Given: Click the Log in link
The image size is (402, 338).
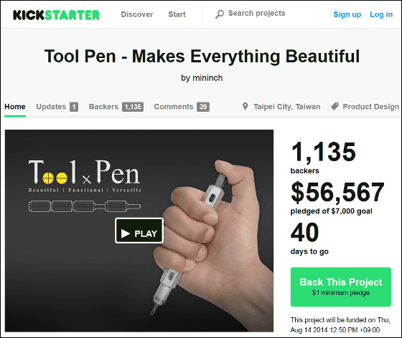Looking at the screenshot, I should [x=381, y=14].
